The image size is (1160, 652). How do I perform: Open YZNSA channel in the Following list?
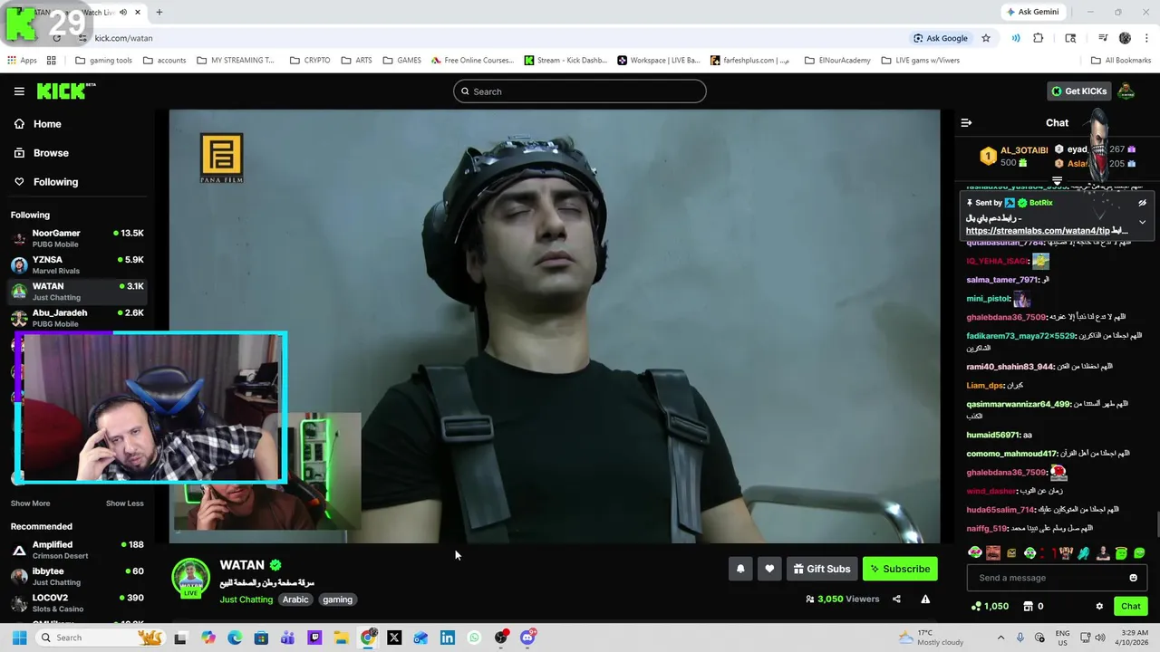tap(77, 264)
